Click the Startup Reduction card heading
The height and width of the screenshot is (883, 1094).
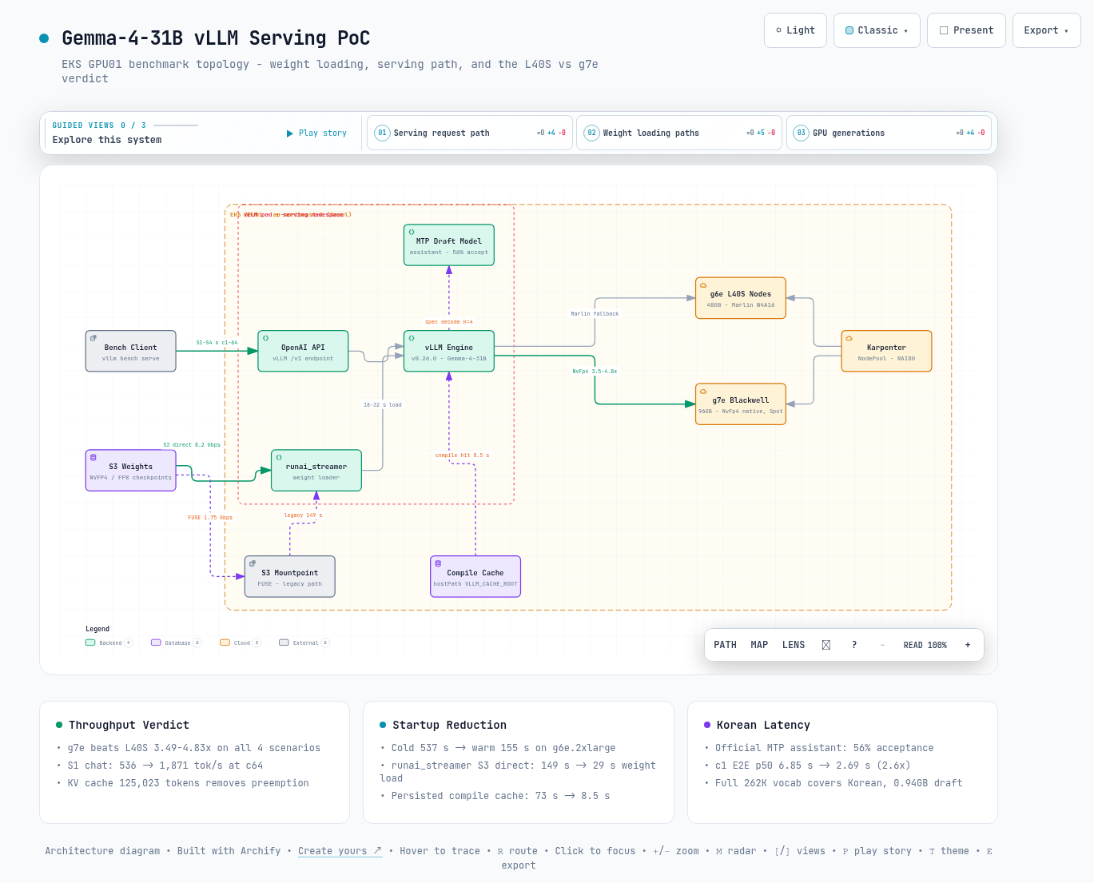(449, 725)
